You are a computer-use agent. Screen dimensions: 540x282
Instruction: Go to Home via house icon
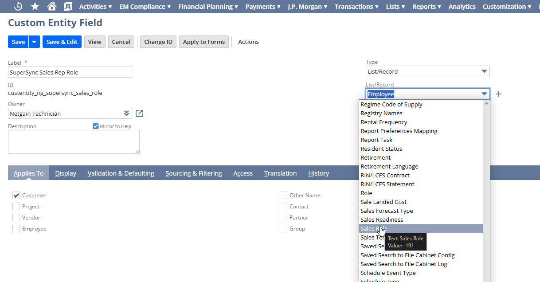pyautogui.click(x=52, y=6)
